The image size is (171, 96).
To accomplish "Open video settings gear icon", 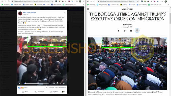I will [x=57, y=83].
